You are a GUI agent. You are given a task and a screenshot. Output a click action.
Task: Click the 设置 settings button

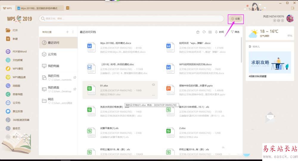click(x=236, y=19)
